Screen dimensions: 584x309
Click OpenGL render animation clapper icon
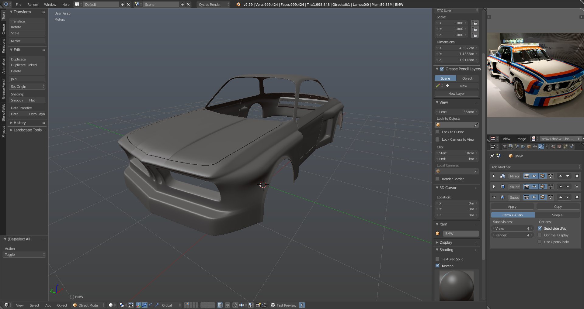coord(264,305)
